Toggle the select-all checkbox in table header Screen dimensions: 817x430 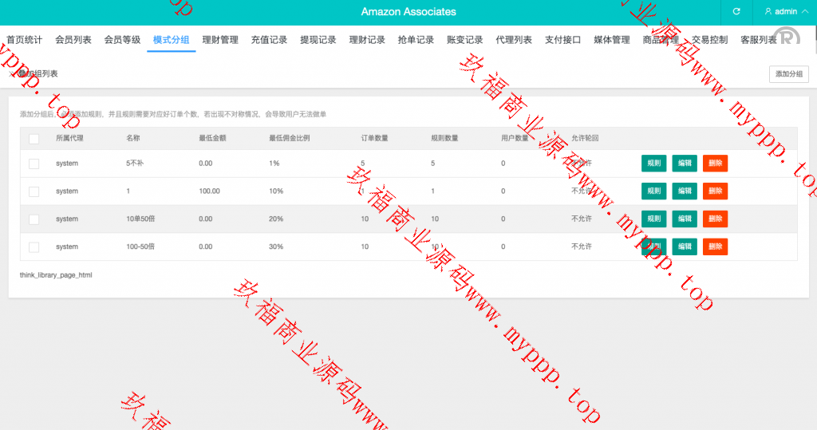tap(34, 139)
